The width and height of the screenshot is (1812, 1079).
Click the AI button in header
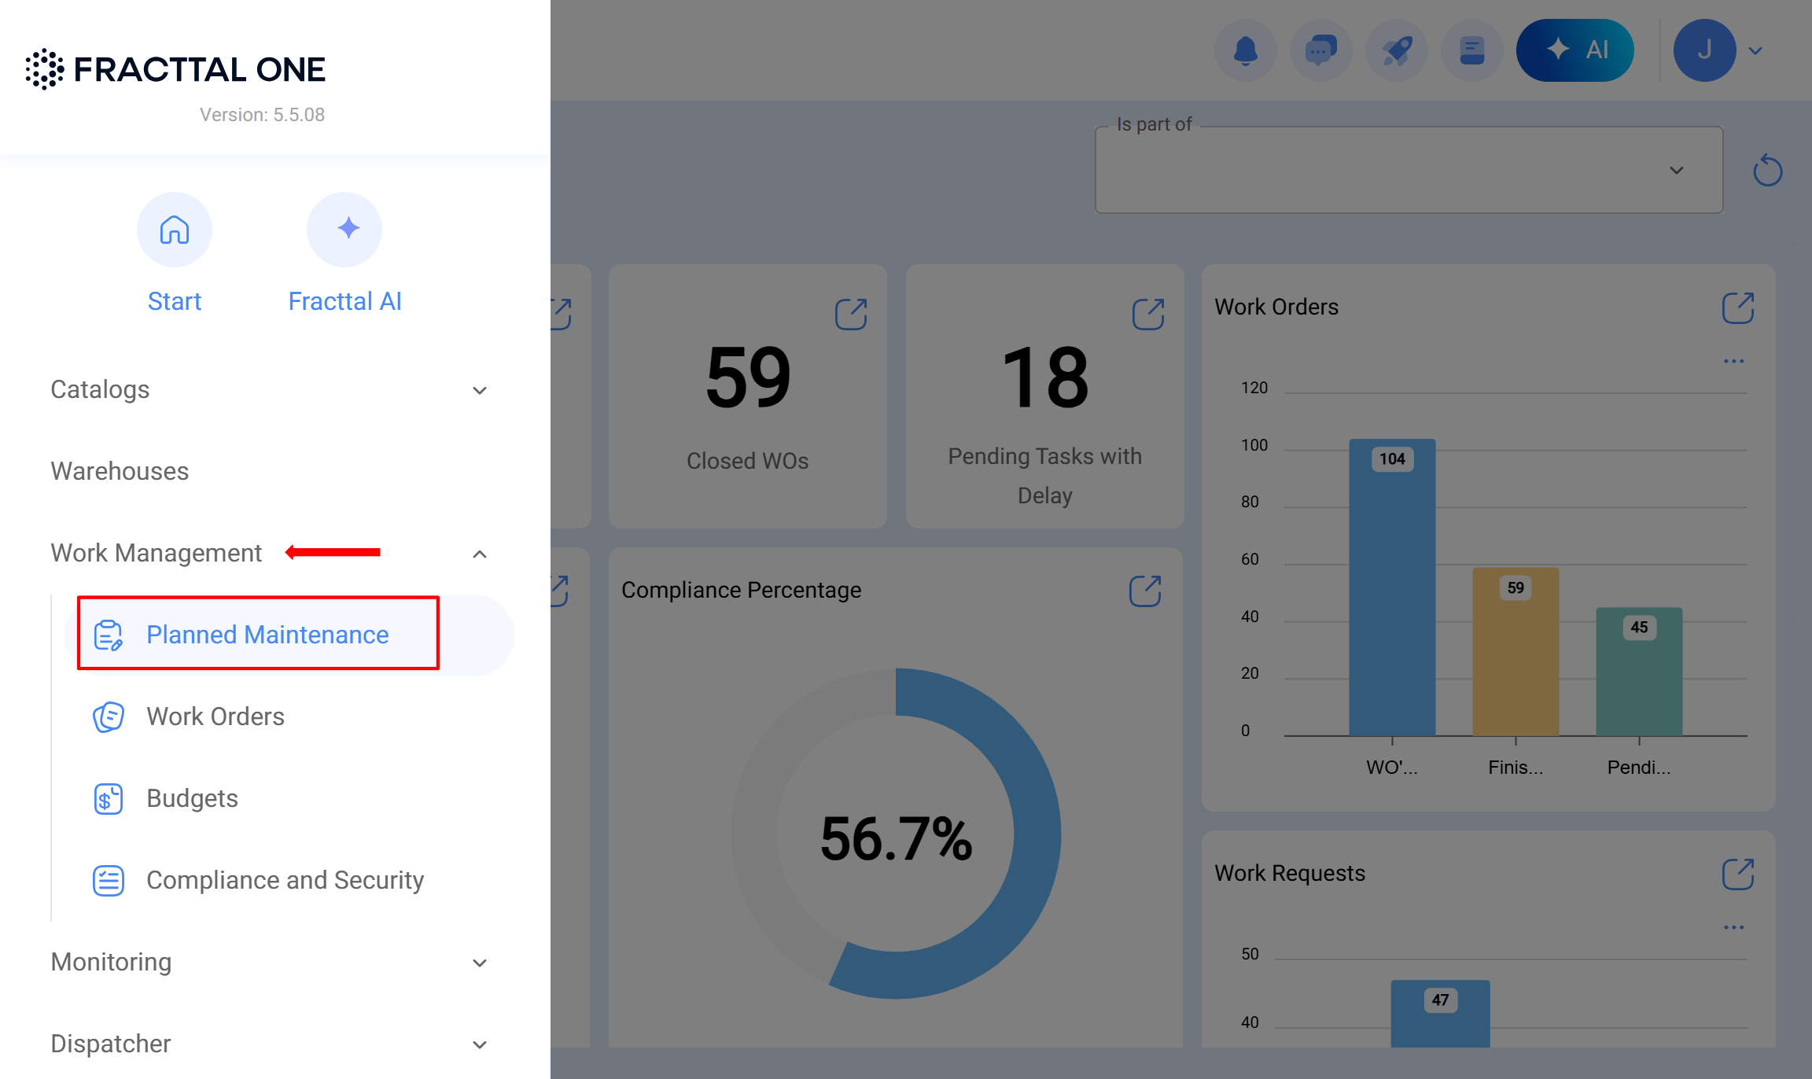coord(1575,50)
